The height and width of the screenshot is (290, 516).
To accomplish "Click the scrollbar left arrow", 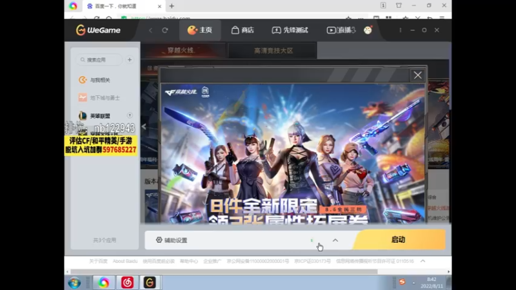I will point(68,271).
